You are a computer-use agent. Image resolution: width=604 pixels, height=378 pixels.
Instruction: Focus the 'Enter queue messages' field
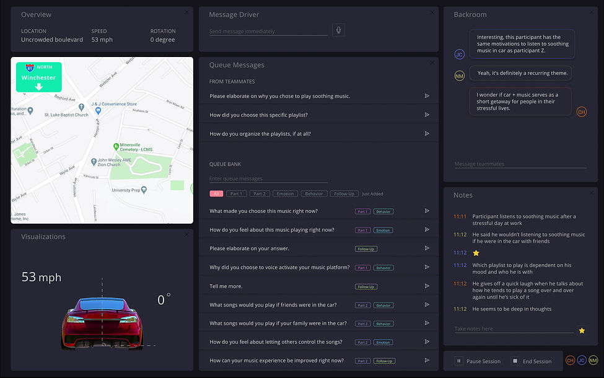click(x=268, y=179)
